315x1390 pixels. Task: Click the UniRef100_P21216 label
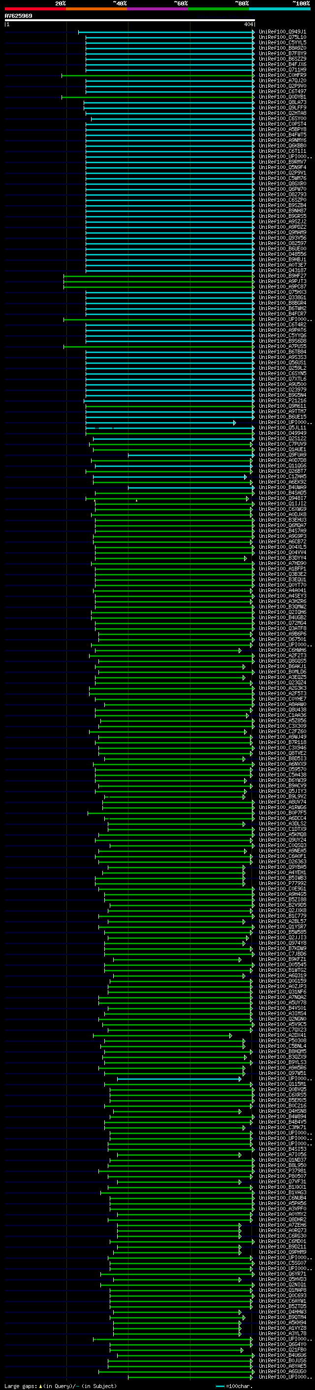tap(282, 401)
